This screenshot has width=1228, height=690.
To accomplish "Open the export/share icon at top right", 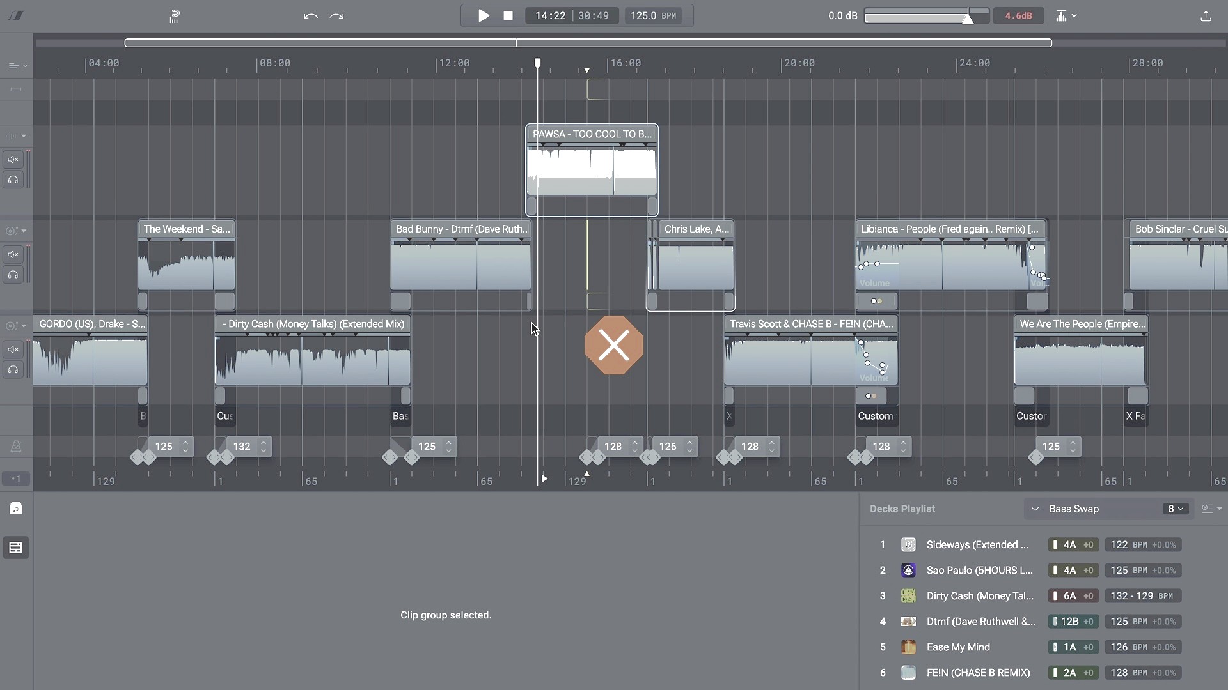I will tap(1206, 16).
